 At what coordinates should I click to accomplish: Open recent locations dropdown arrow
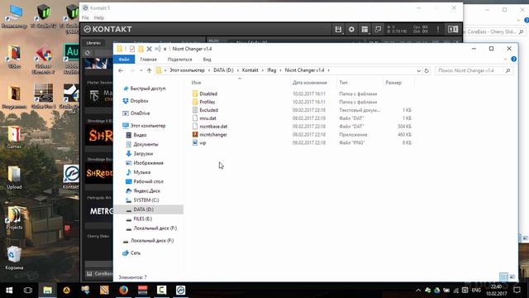tap(141, 70)
